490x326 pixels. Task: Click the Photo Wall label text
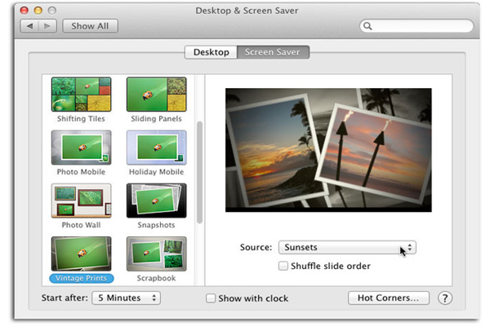tap(81, 225)
